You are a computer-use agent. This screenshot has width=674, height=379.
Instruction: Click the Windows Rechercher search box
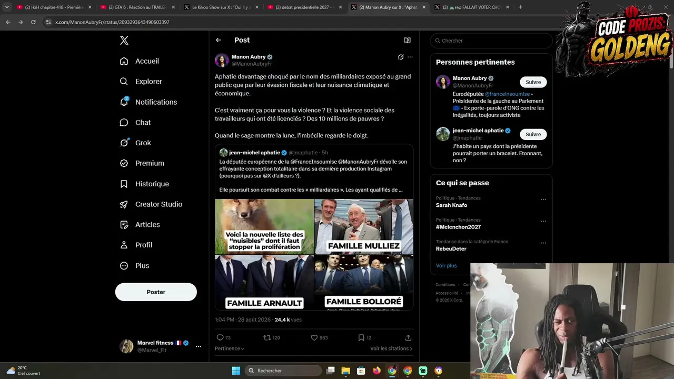(283, 371)
